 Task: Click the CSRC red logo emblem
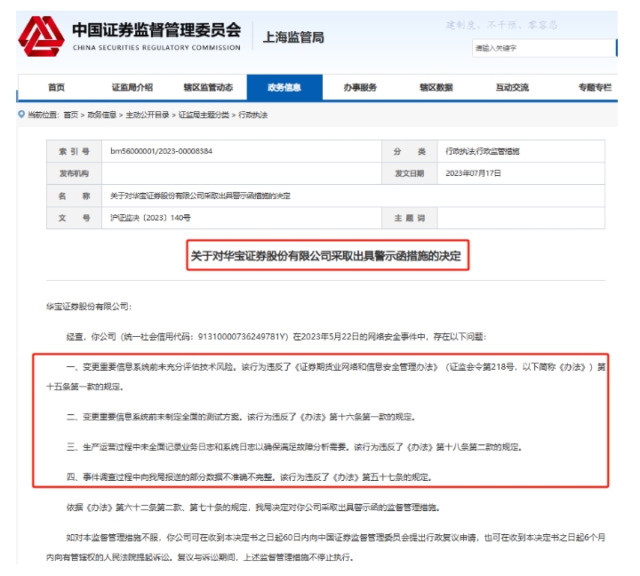tap(42, 36)
